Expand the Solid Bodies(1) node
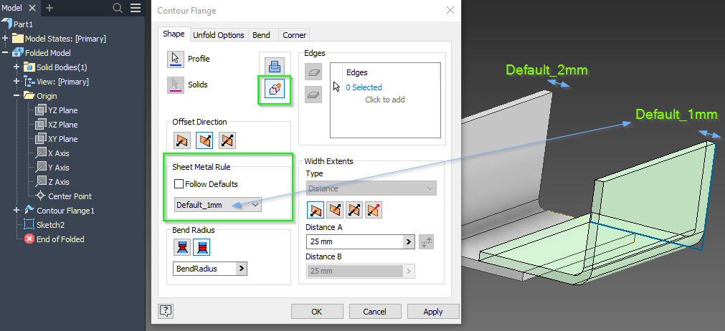This screenshot has width=725, height=331. 16,67
